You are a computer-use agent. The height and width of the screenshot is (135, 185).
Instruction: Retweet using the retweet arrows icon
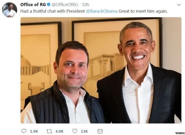tap(49, 131)
